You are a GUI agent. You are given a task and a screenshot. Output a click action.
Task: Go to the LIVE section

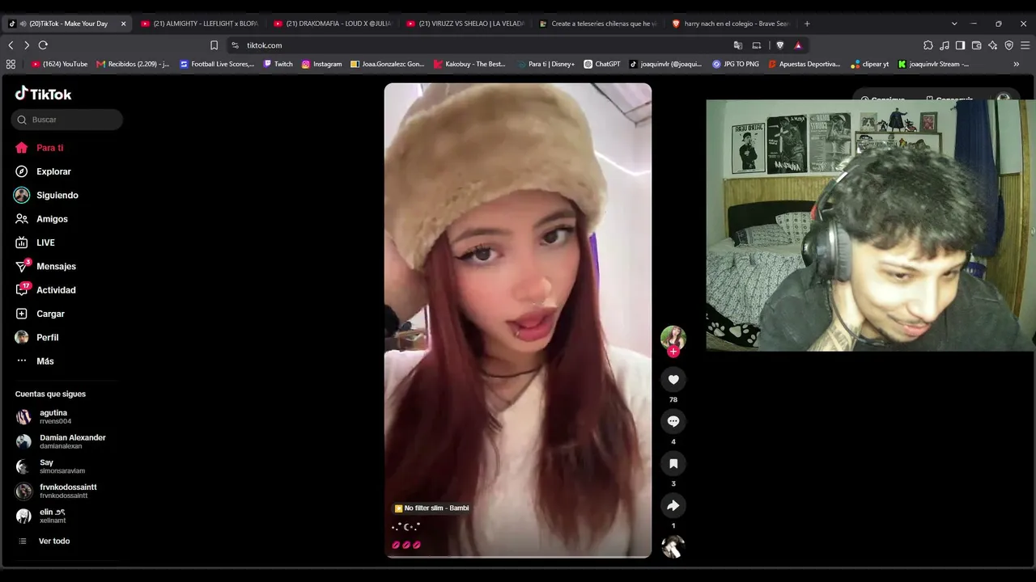point(35,242)
